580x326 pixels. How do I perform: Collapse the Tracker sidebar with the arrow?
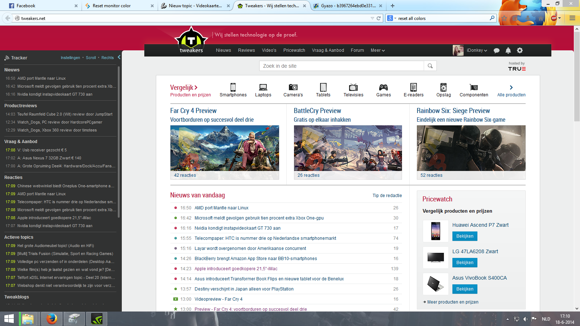coord(119,57)
